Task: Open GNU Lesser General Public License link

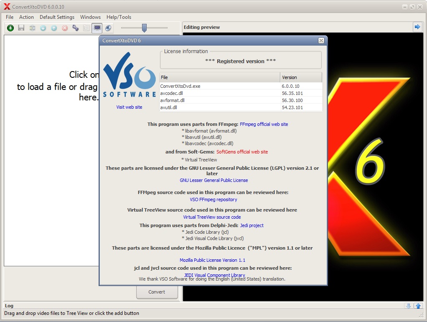Action: point(214,180)
